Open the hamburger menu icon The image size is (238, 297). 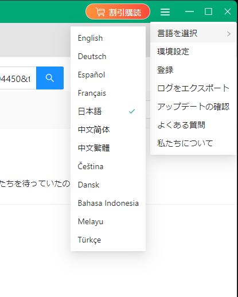point(165,12)
